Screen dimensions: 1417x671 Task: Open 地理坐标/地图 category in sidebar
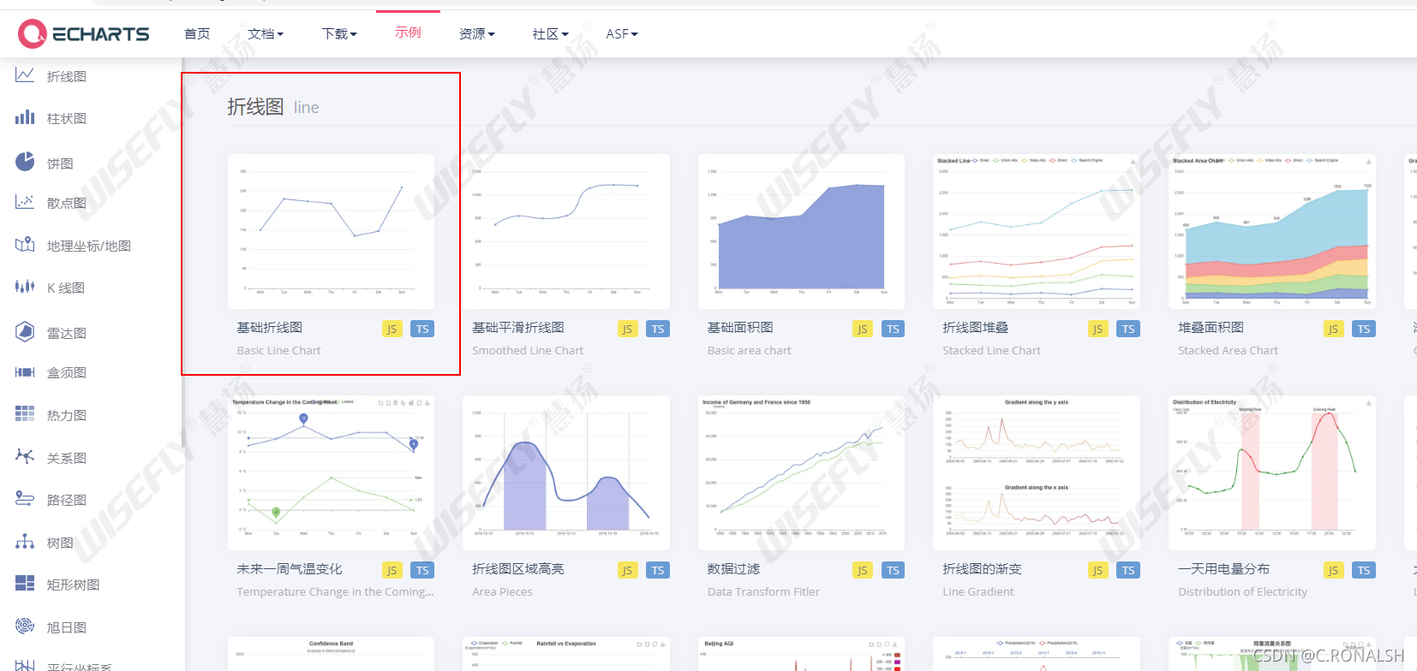point(91,246)
